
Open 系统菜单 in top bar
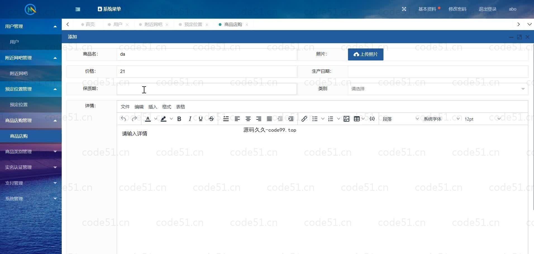coord(109,9)
